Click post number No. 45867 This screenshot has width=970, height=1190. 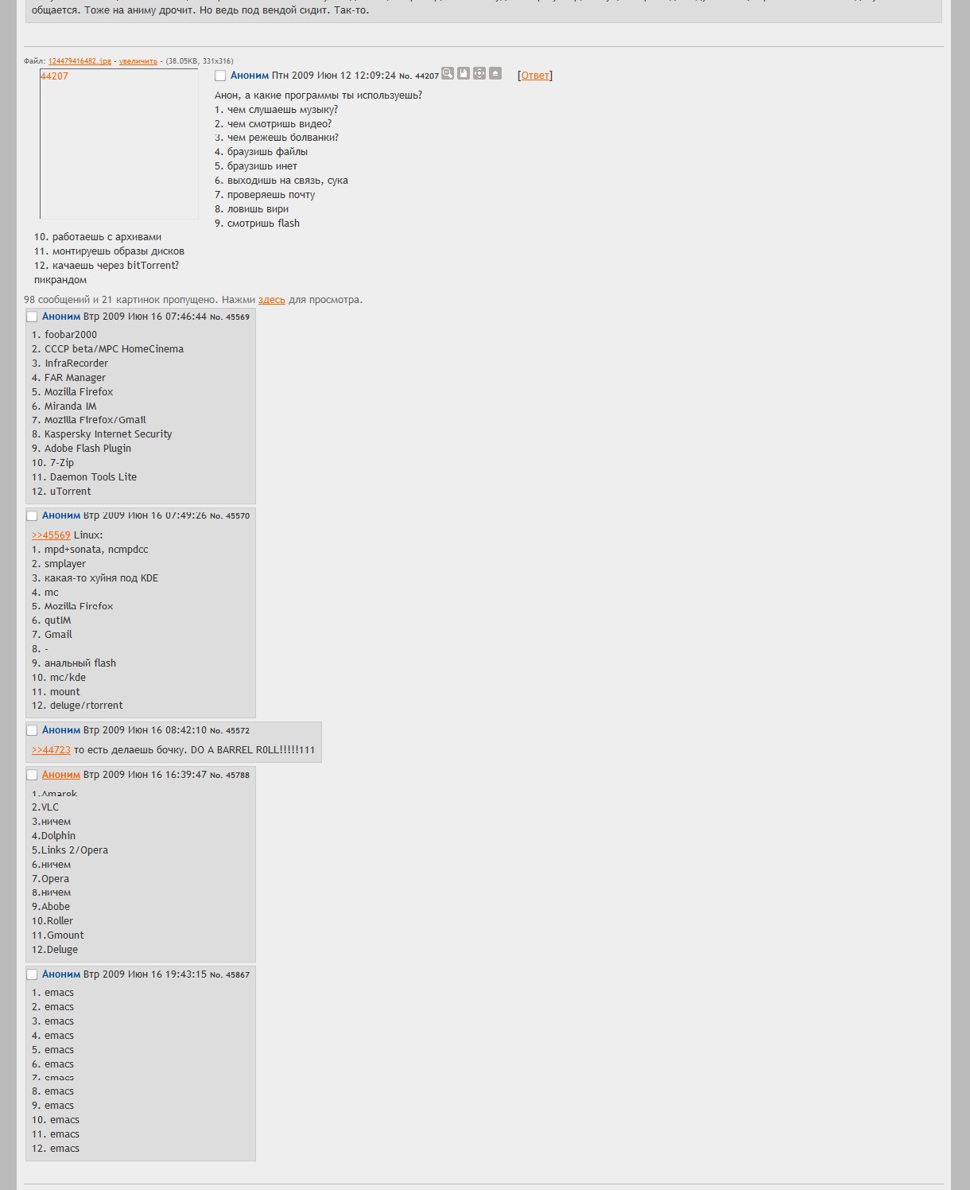[230, 974]
